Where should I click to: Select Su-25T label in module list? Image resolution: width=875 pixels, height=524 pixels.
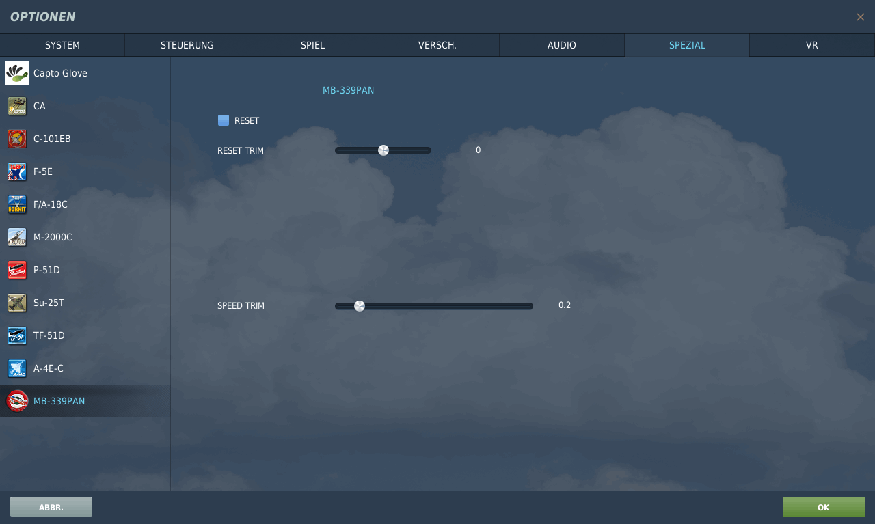[49, 303]
